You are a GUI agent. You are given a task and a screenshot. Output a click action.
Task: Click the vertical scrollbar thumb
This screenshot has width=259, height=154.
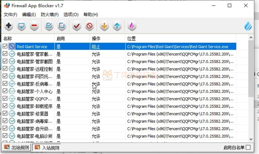[x=251, y=69]
